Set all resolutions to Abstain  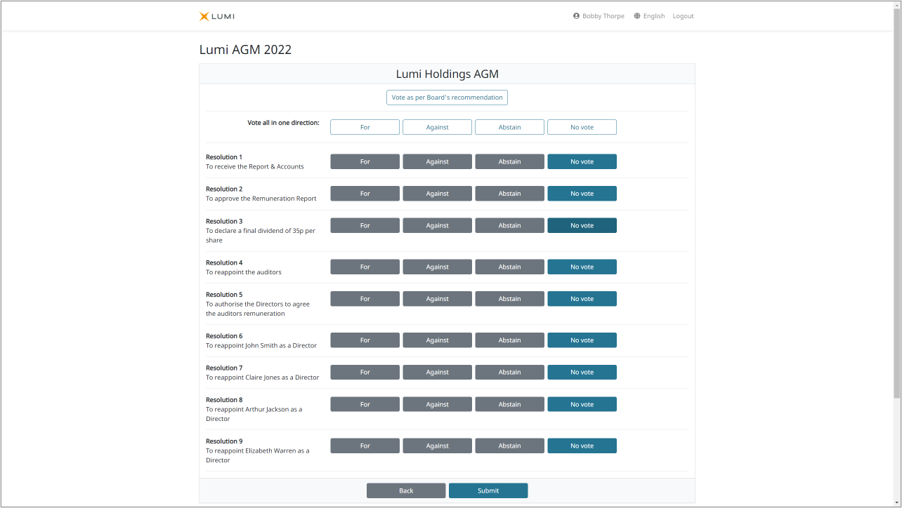tap(509, 127)
